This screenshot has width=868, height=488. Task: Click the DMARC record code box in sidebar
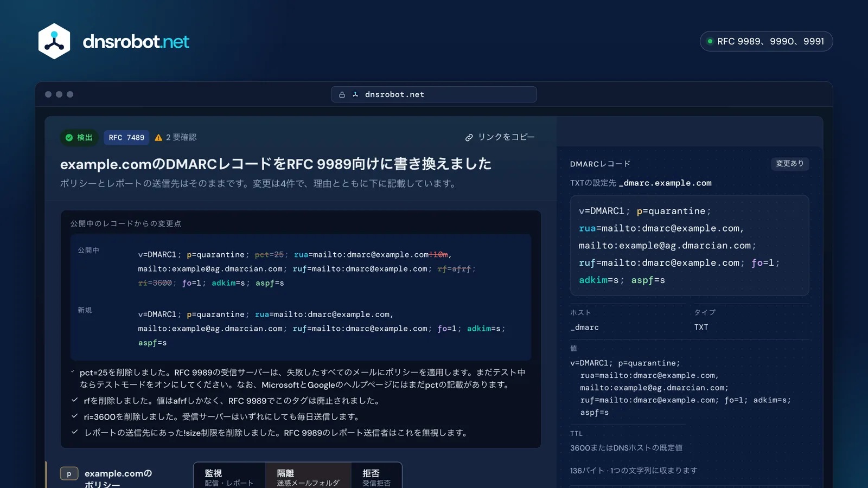pyautogui.click(x=690, y=246)
